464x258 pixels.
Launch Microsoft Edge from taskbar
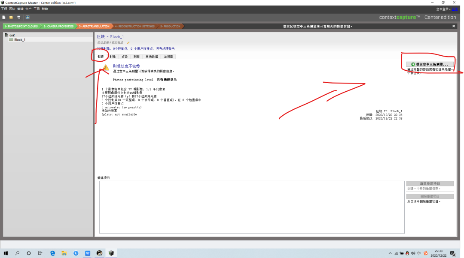52,253
